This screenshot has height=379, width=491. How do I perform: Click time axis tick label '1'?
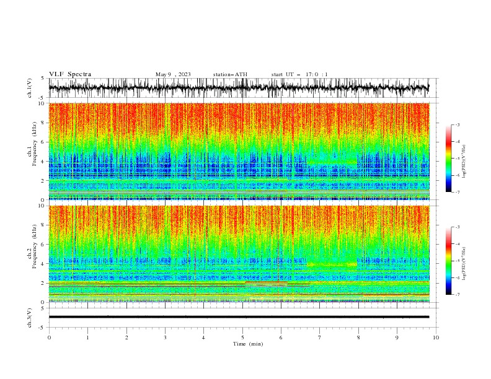click(x=87, y=338)
